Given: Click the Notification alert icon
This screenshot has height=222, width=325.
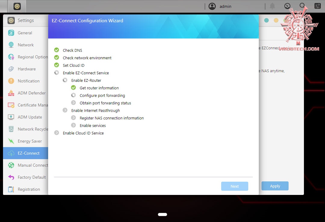Looking at the screenshot, I should click(11, 81).
